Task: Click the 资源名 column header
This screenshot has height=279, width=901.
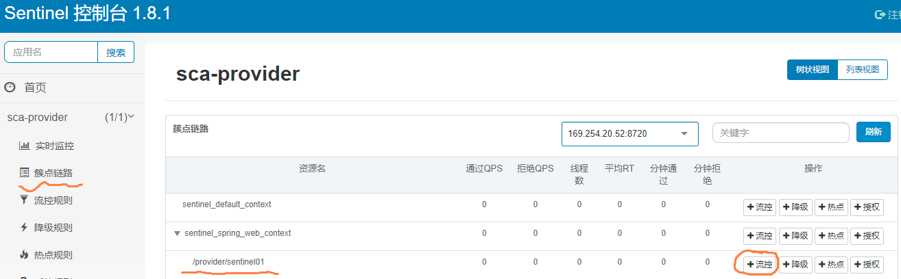Action: [312, 168]
